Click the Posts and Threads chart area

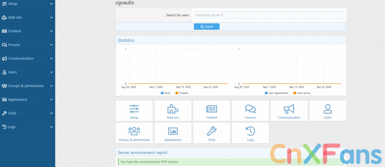(x=178, y=66)
